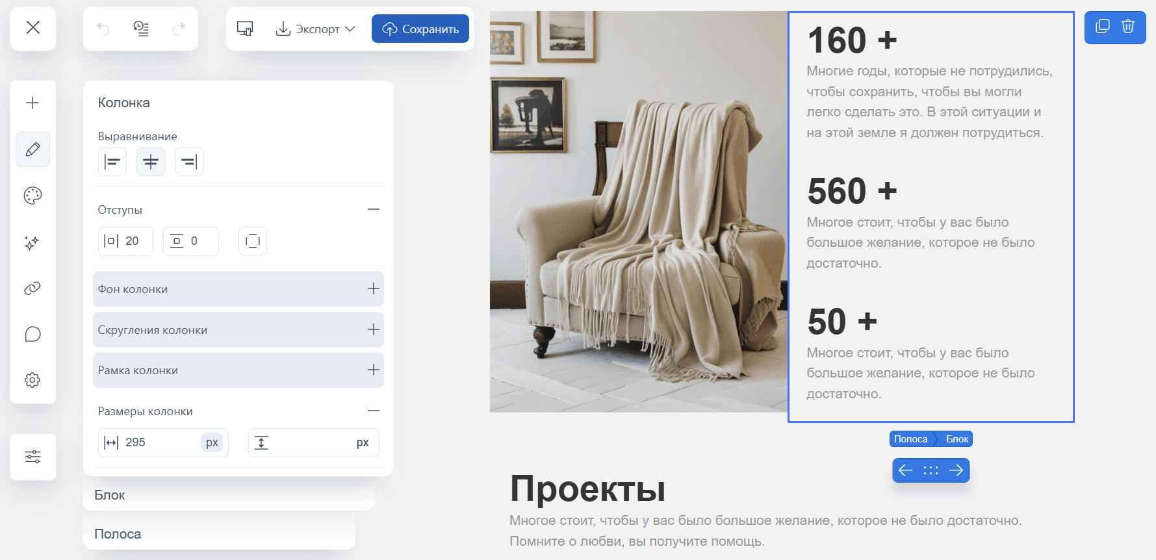This screenshot has width=1156, height=560.
Task: Select paragraph under the Проекты heading
Action: pos(765,531)
